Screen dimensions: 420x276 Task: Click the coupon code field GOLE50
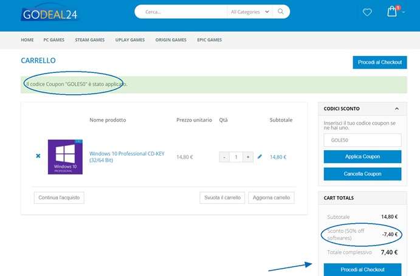click(362, 140)
